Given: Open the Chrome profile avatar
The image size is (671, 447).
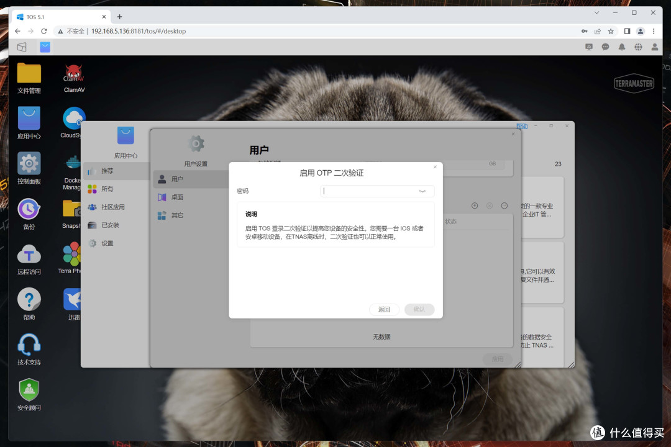Looking at the screenshot, I should point(640,31).
